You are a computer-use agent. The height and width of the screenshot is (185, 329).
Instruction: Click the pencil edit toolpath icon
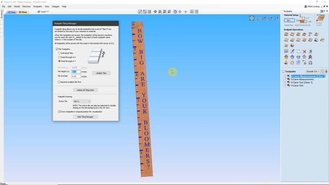point(293,51)
